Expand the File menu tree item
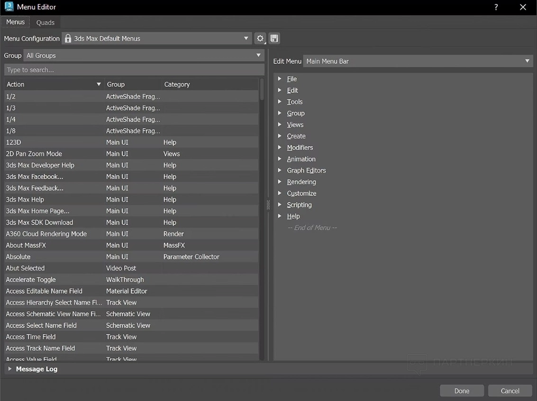537x401 pixels. pyautogui.click(x=280, y=79)
